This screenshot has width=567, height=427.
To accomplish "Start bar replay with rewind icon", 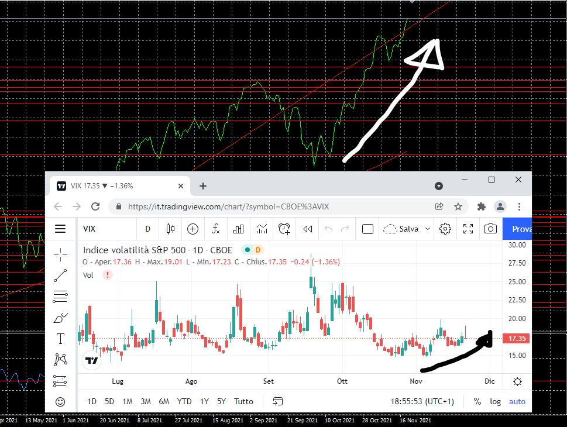I will click(x=307, y=229).
